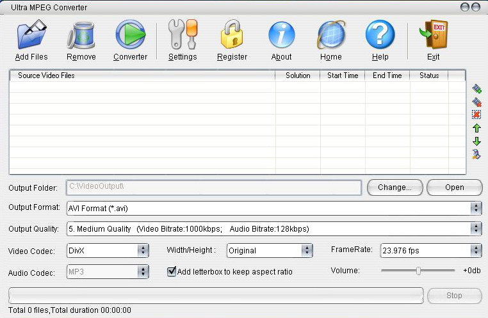The height and width of the screenshot is (318, 488).
Task: Click the Exit door icon
Action: tap(434, 35)
